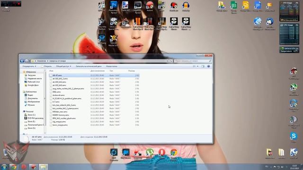Tick checkbox beside aug_..._plamya.amc file
The width and height of the screenshot is (303, 170).
(x=51, y=89)
